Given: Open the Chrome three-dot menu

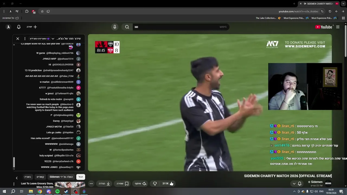Looking at the screenshot, I should pyautogui.click(x=4, y=11).
